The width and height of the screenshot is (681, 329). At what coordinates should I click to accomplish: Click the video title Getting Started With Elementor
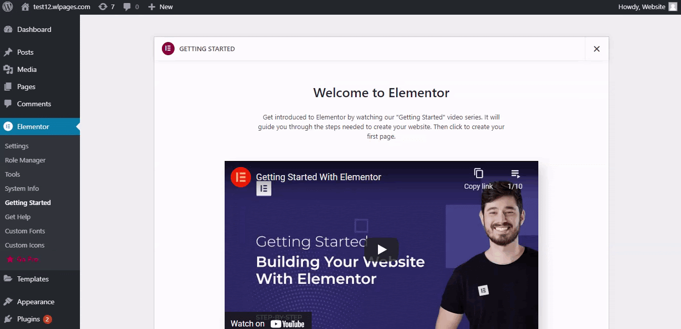coord(319,177)
